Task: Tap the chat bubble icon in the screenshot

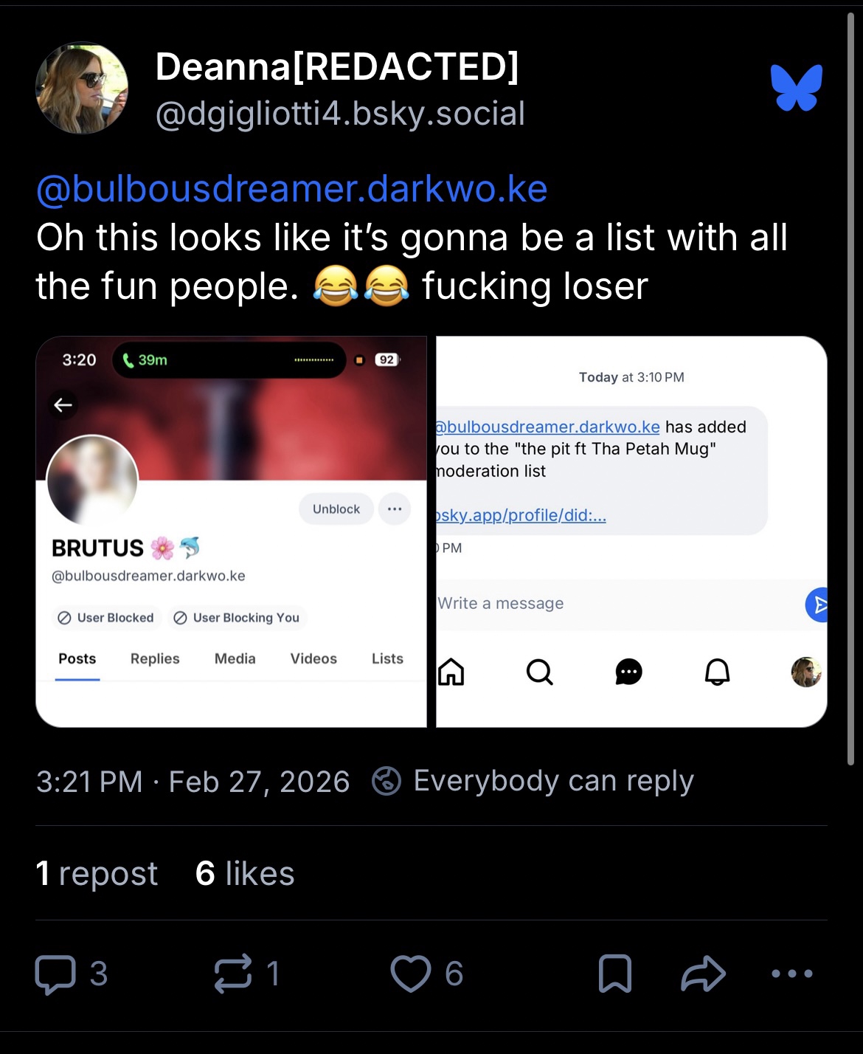Action: pos(628,672)
